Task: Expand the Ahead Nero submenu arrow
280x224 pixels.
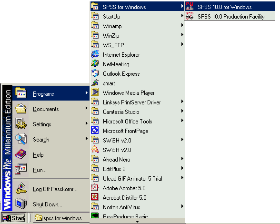Action: coord(182,159)
